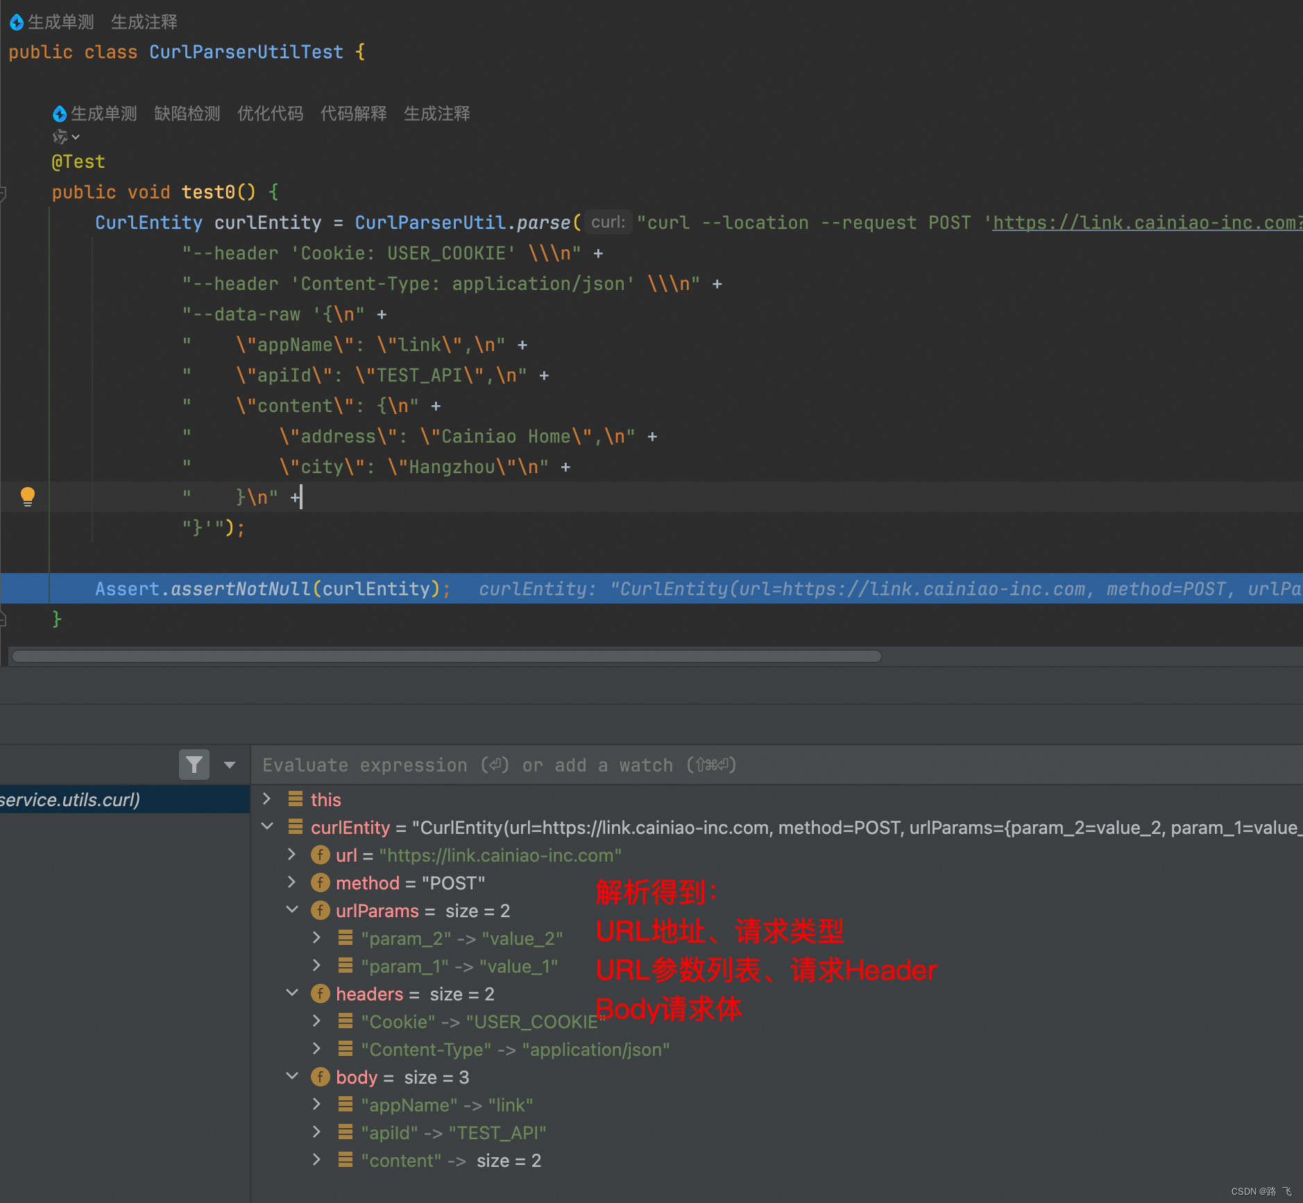1303x1203 pixels.
Task: Click the run configuration icon below 生成单测
Action: click(x=59, y=137)
